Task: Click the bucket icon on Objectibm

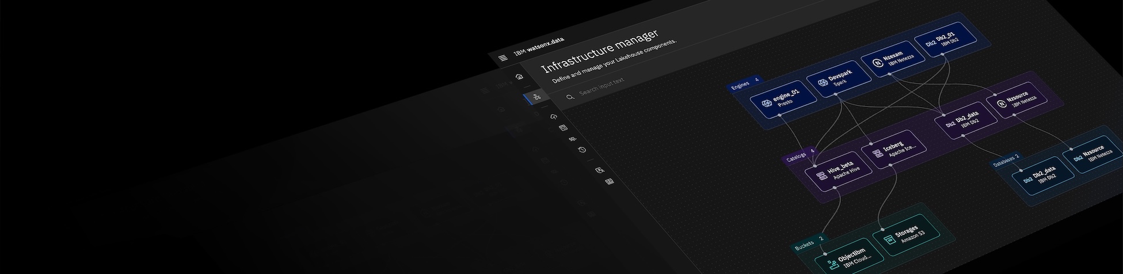Action: click(832, 265)
